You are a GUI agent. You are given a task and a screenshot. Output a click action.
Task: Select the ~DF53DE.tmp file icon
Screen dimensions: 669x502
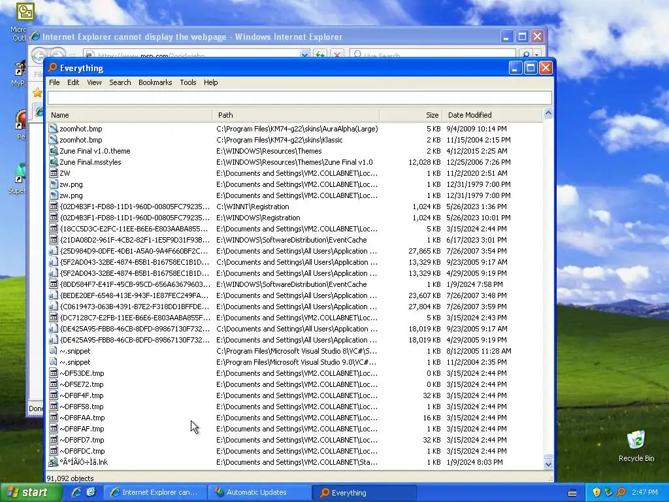(x=54, y=373)
